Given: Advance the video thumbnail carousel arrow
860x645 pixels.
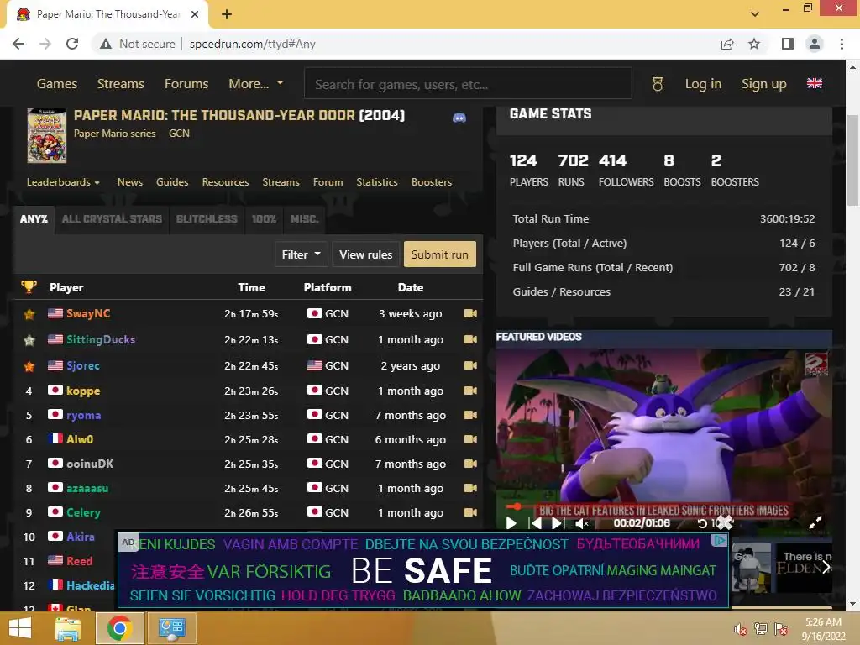Looking at the screenshot, I should tap(826, 567).
